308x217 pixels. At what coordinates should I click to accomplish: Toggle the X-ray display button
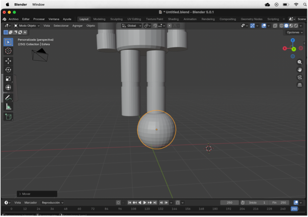[x=275, y=26]
